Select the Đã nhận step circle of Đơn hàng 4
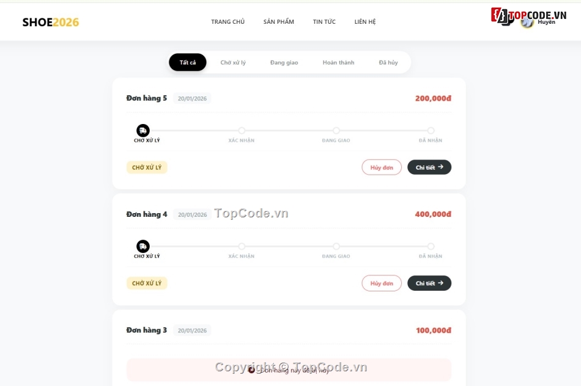Viewport: 581px width, 386px height. 431,247
